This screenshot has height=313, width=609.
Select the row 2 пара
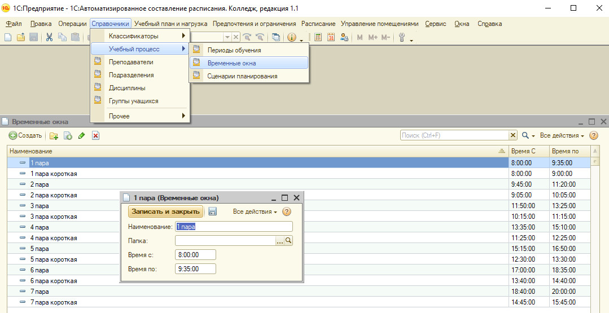click(x=298, y=184)
